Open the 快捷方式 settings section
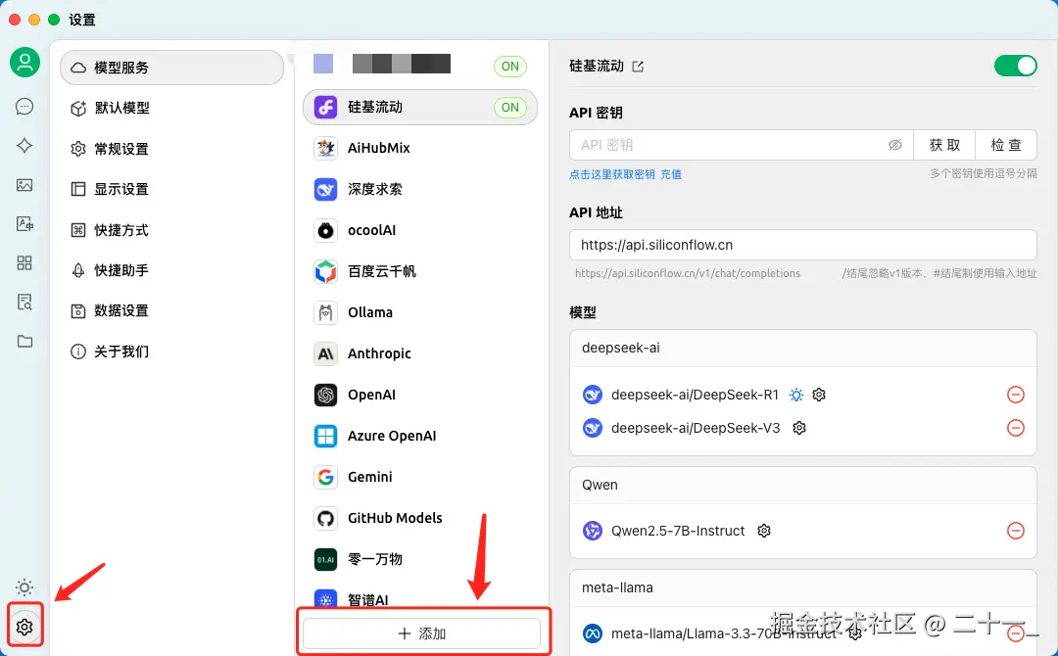Screen dimensions: 1058x656 (171, 230)
